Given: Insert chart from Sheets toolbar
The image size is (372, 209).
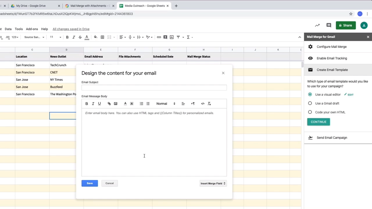Looking at the screenshot, I should point(172,37).
